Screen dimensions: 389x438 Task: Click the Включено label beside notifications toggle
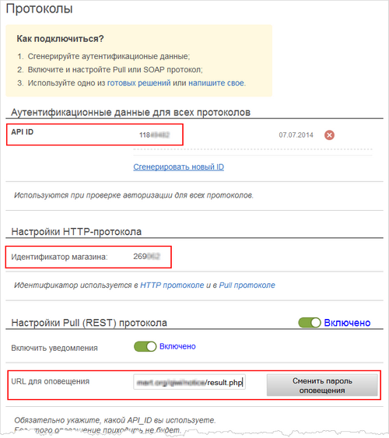point(177,346)
